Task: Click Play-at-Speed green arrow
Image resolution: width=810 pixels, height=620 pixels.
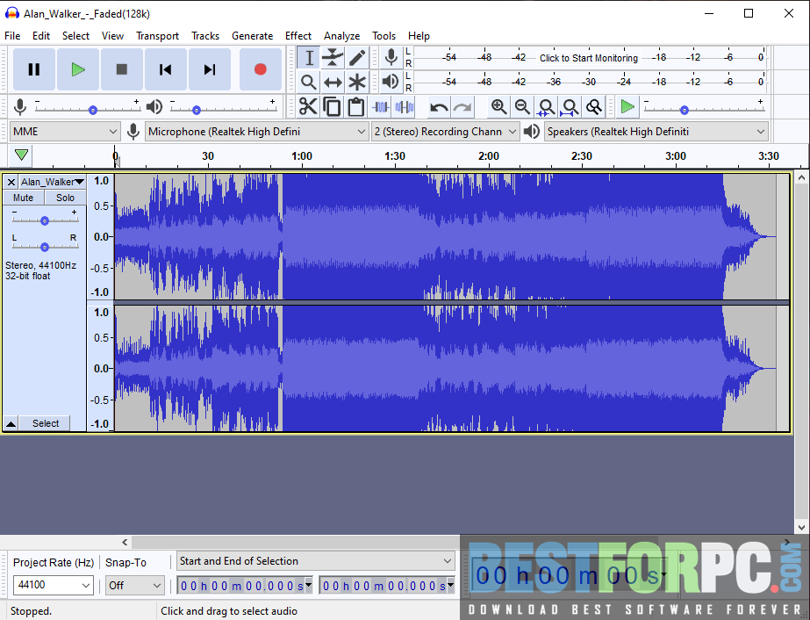Action: point(627,106)
